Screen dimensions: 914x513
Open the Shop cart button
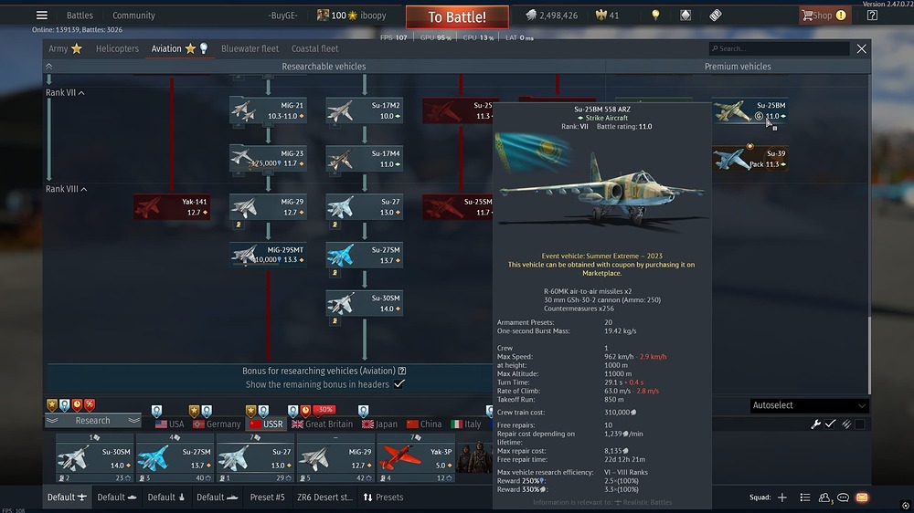point(824,16)
